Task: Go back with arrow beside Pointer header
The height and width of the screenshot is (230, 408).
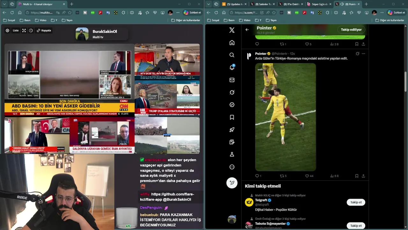Action: (247, 29)
